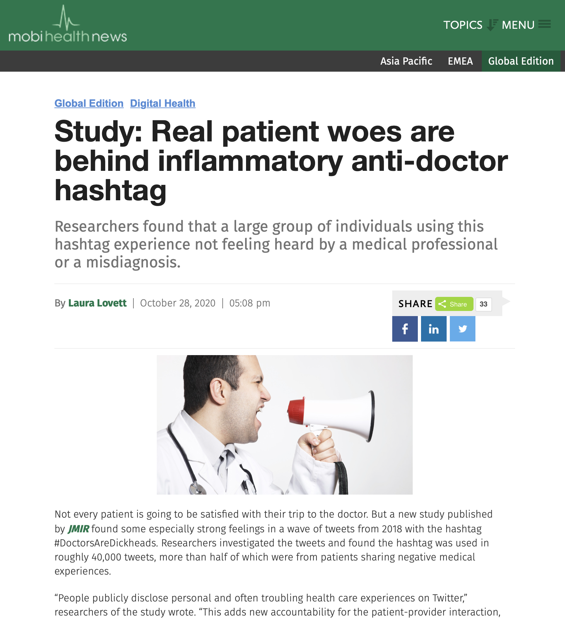Open the Topics arrow icon
The width and height of the screenshot is (565, 620).
492,25
